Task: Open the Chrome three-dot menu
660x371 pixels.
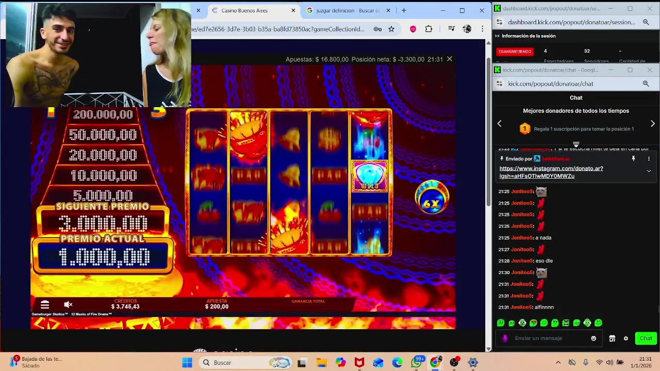Action: 482,29
